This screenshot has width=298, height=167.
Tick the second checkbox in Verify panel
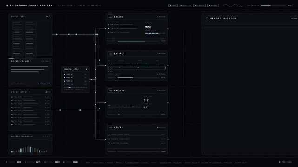click(109, 139)
